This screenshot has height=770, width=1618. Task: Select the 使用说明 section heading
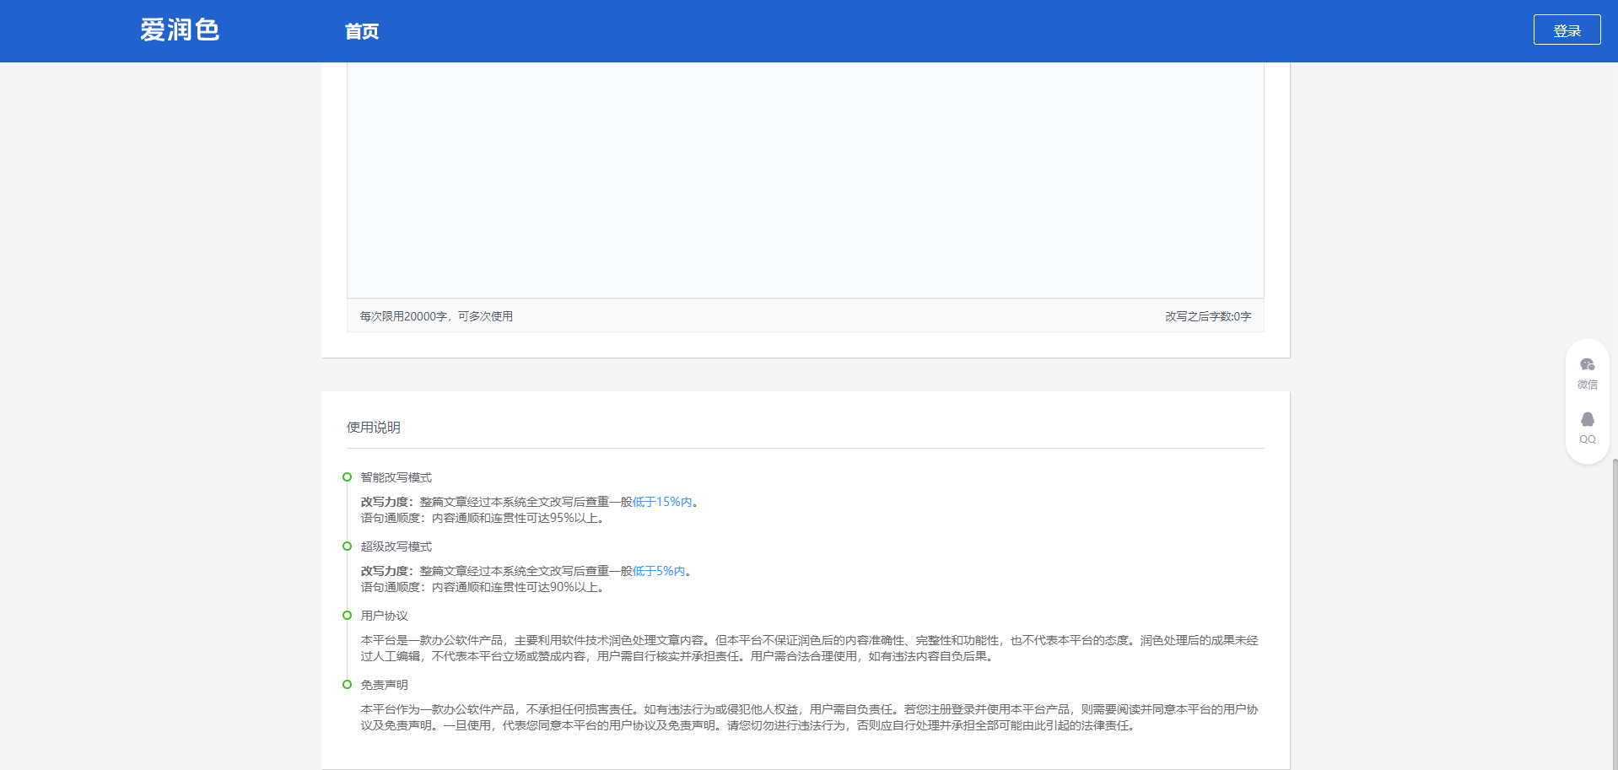pos(374,428)
